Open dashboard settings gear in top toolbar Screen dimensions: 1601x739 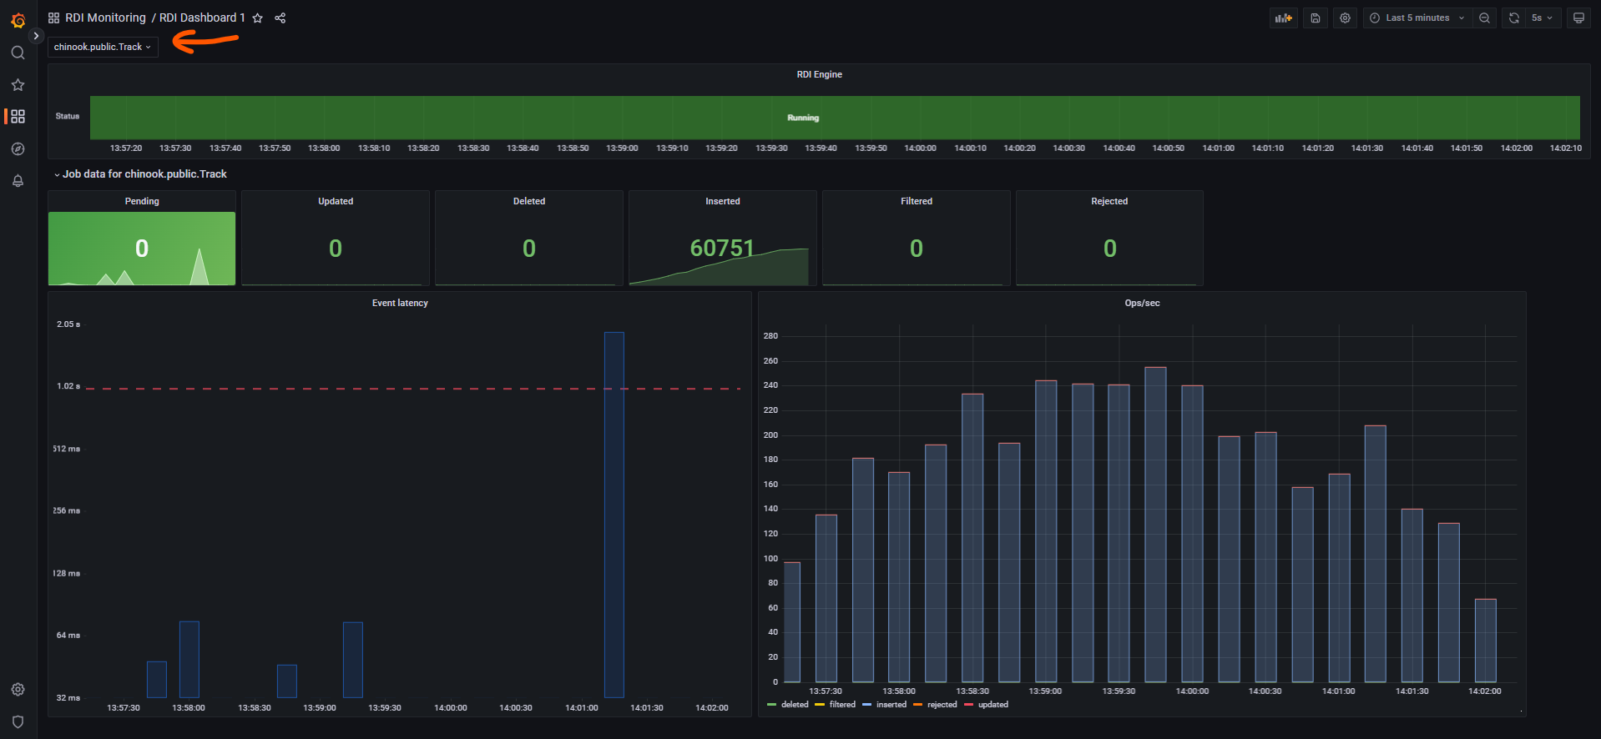click(1345, 18)
